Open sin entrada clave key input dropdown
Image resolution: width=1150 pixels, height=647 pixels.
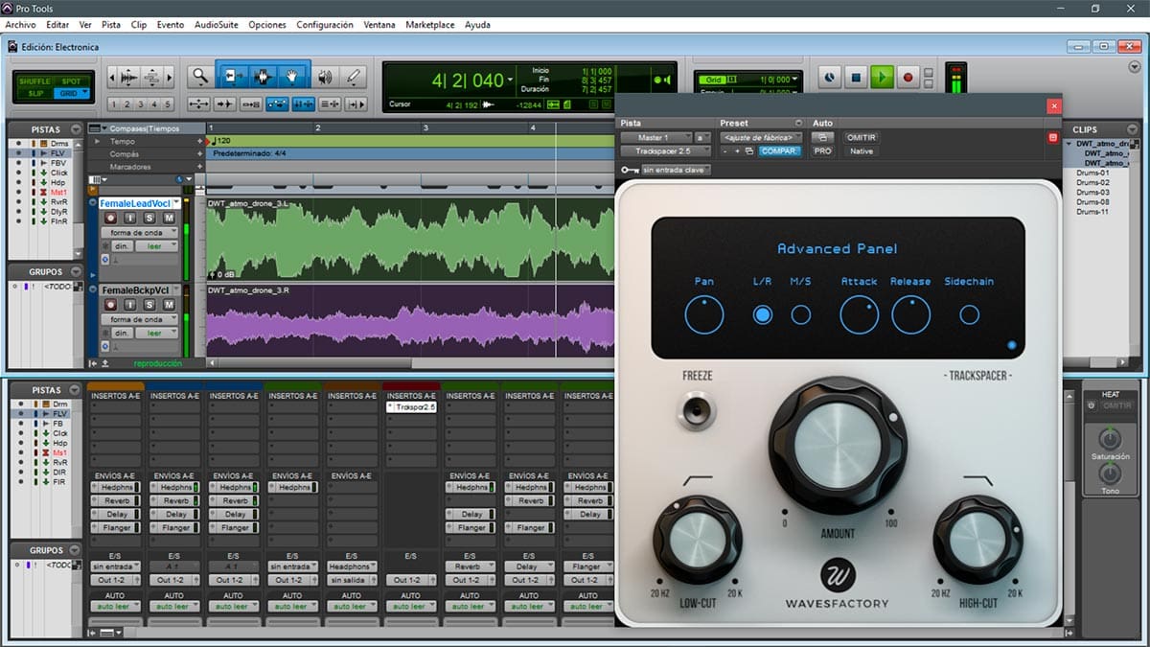tap(676, 170)
